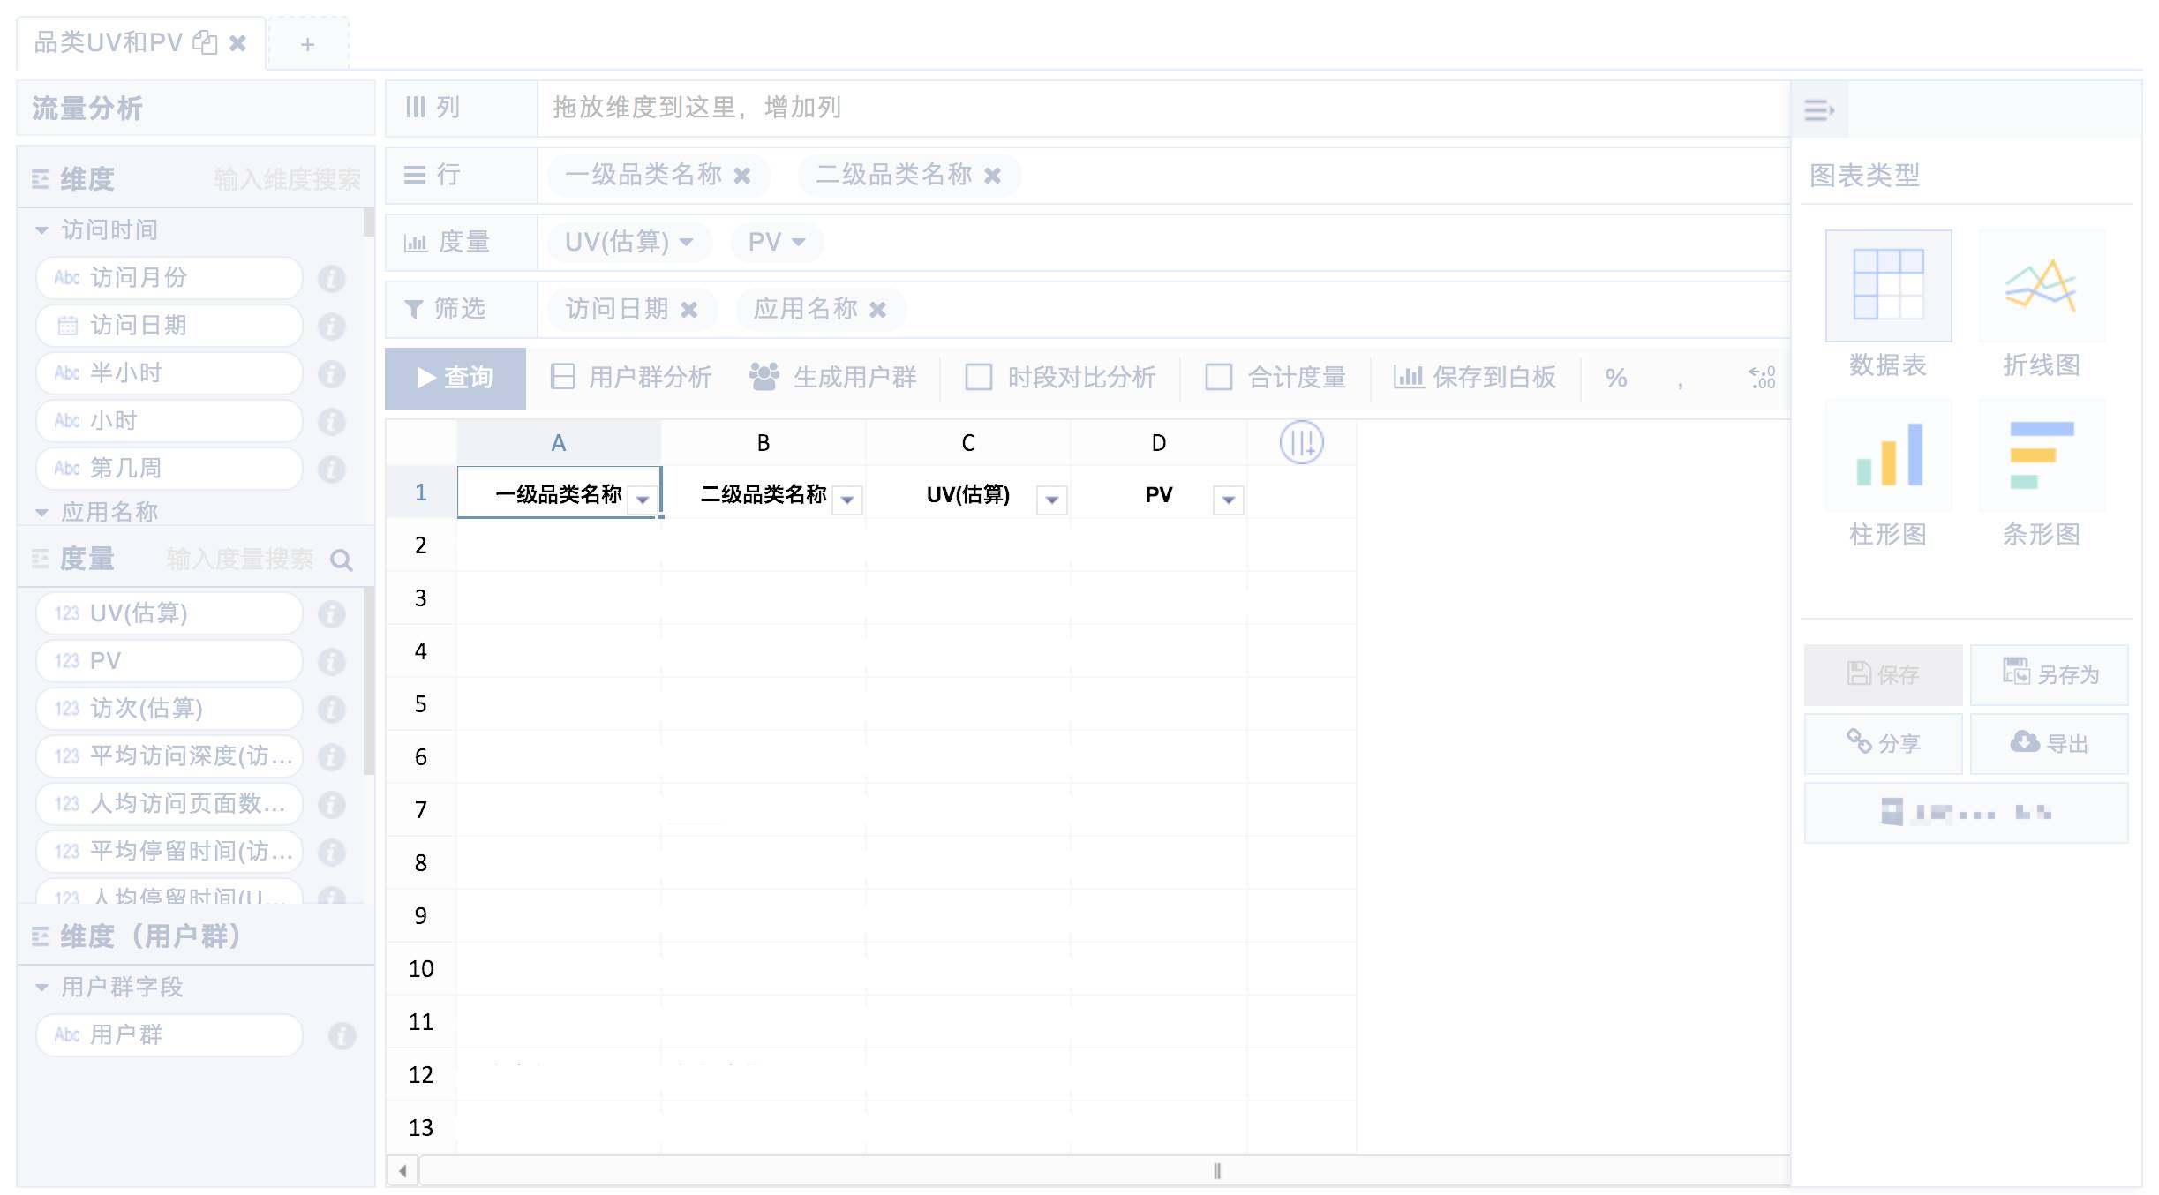The image size is (2159, 1195).
Task: Pick the 数据表 data table chart type
Action: tap(1888, 287)
